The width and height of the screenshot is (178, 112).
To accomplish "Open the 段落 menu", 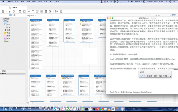I will point(28,1).
